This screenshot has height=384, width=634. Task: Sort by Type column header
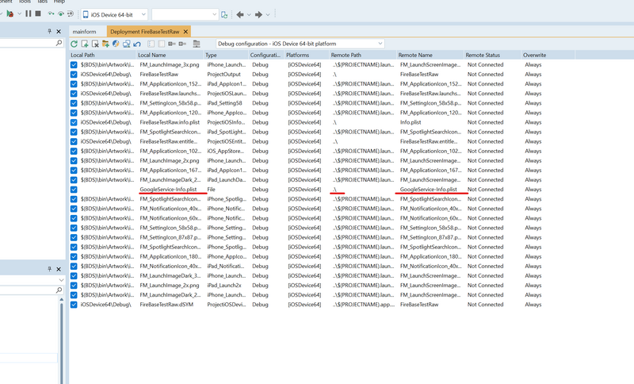226,55
